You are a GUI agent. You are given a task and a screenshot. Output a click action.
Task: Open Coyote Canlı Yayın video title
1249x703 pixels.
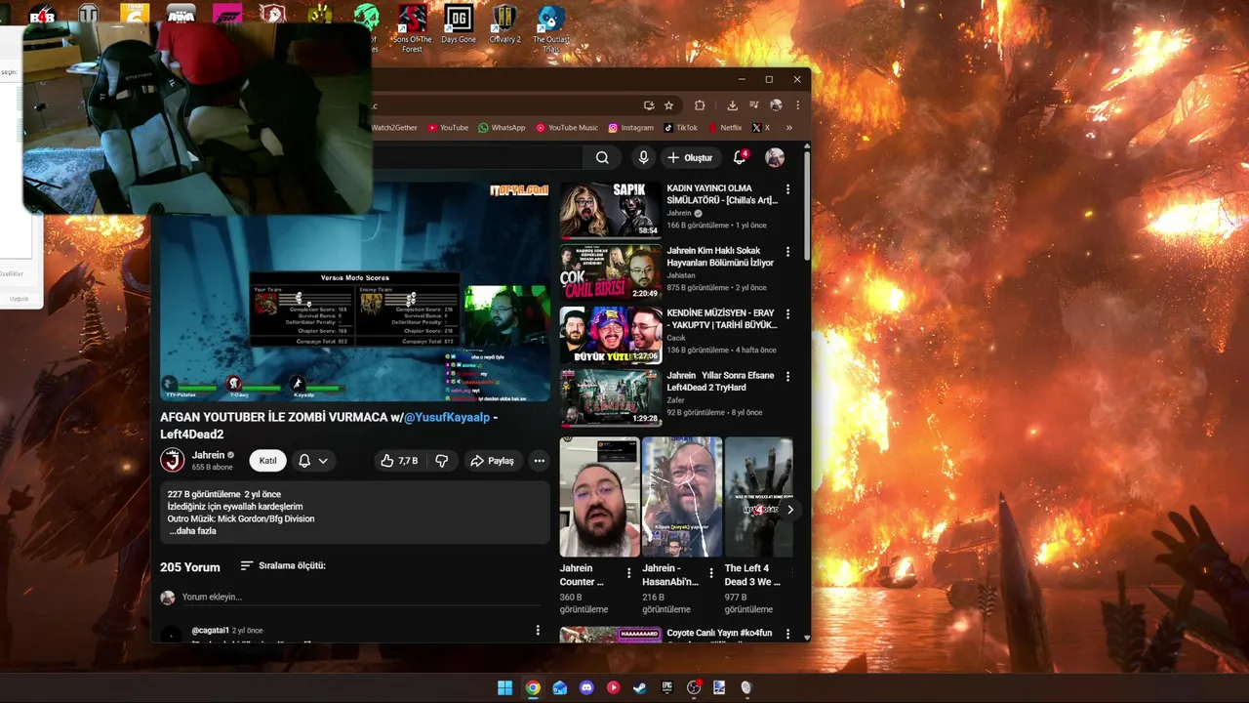719,633
